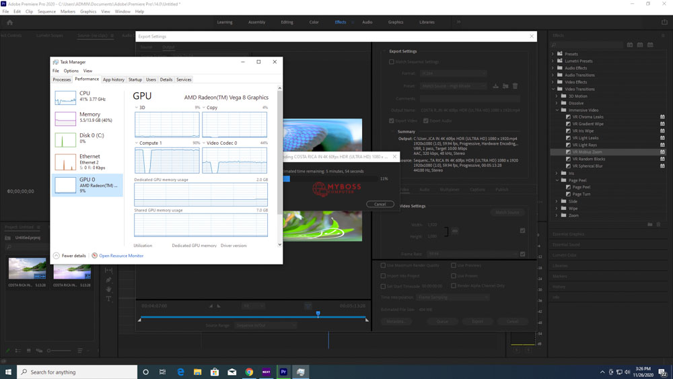Cancel the encoding progress dialog
The image size is (673, 379).
[x=380, y=204]
